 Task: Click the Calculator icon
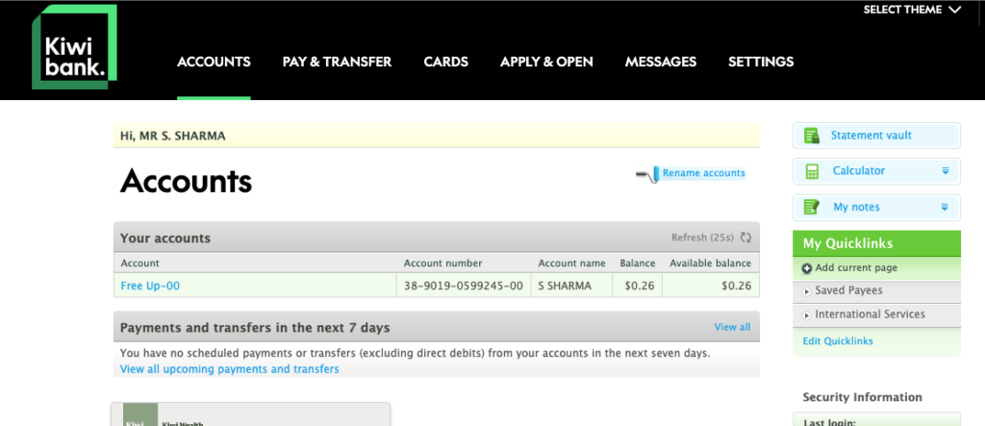click(812, 171)
